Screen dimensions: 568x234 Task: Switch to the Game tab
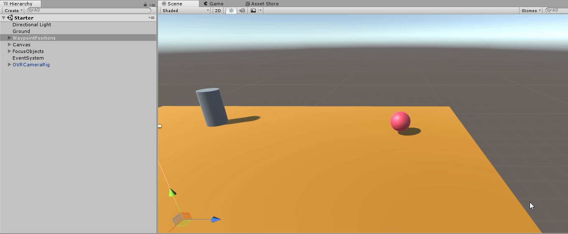click(214, 4)
